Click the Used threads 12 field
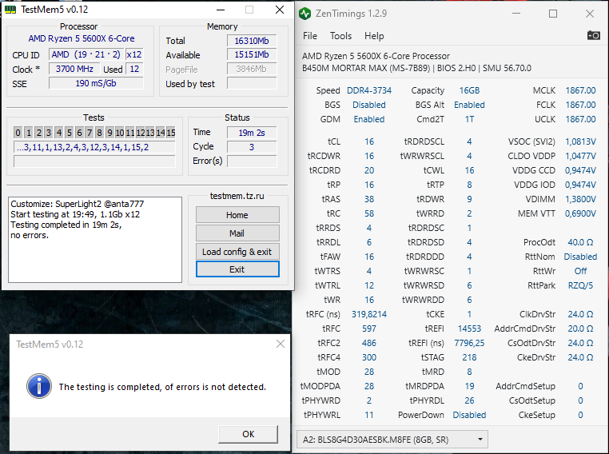The height and width of the screenshot is (454, 609). point(134,69)
